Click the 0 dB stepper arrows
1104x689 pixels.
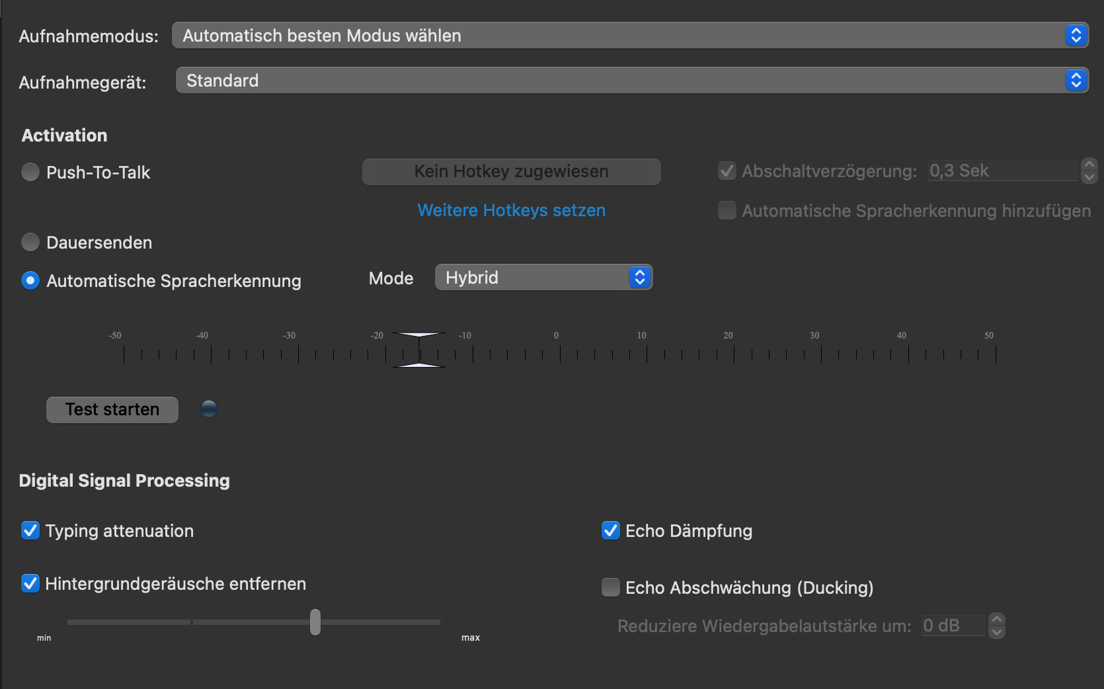997,626
